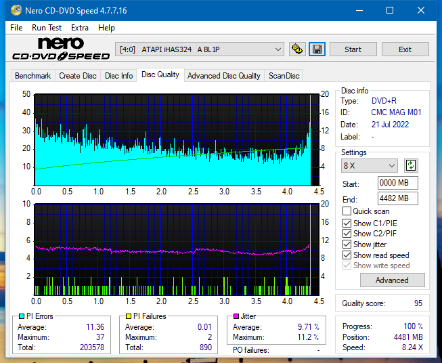Click the disabled Show write speed checkbox
The width and height of the screenshot is (442, 363).
(347, 265)
